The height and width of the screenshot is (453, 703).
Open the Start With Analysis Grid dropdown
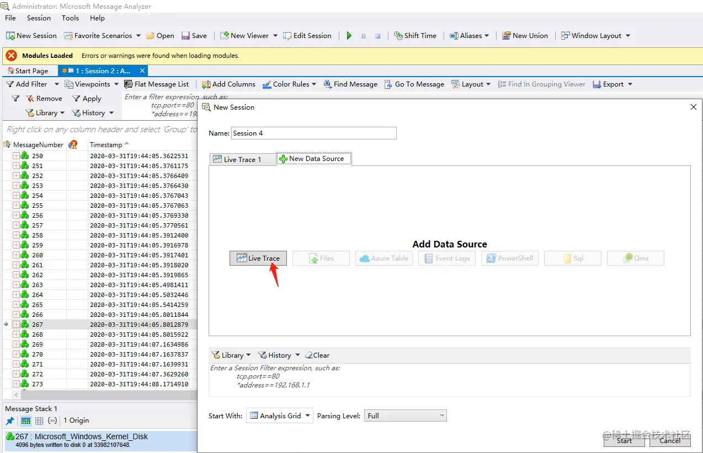pos(279,416)
